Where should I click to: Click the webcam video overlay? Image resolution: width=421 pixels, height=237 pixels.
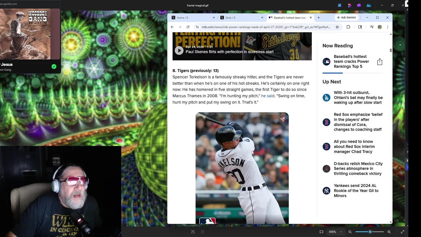(61, 191)
